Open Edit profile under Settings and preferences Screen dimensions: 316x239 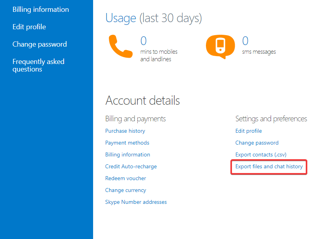[x=249, y=131]
